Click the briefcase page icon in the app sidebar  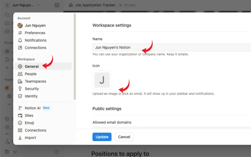click(x=7, y=51)
